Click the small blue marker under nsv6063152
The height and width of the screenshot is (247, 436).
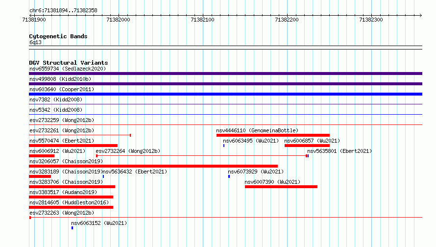pos(73,228)
